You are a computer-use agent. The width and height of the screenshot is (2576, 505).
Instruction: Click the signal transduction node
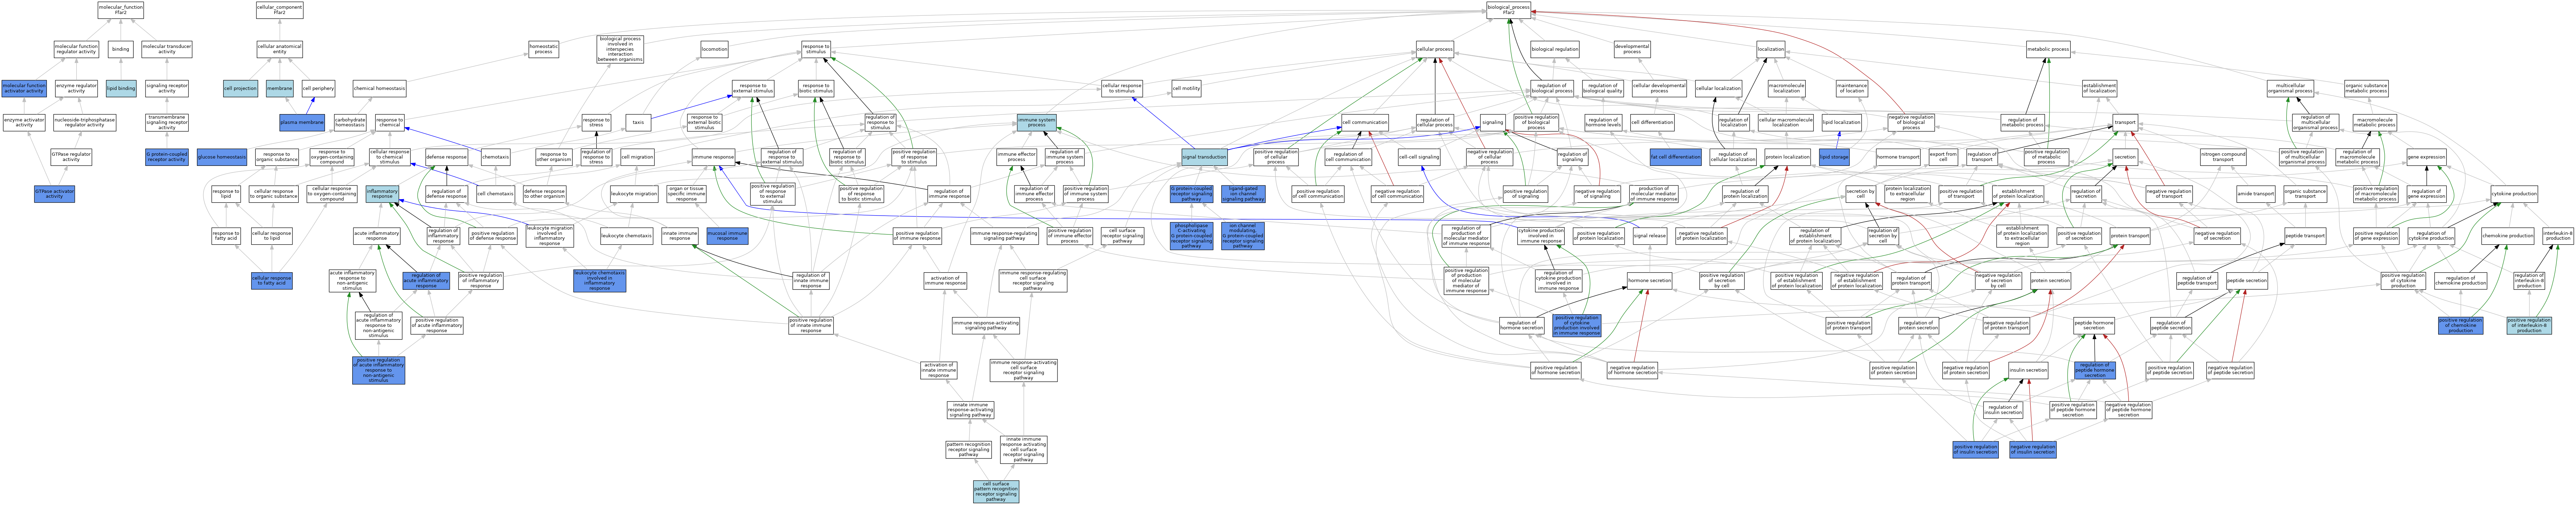point(1204,157)
